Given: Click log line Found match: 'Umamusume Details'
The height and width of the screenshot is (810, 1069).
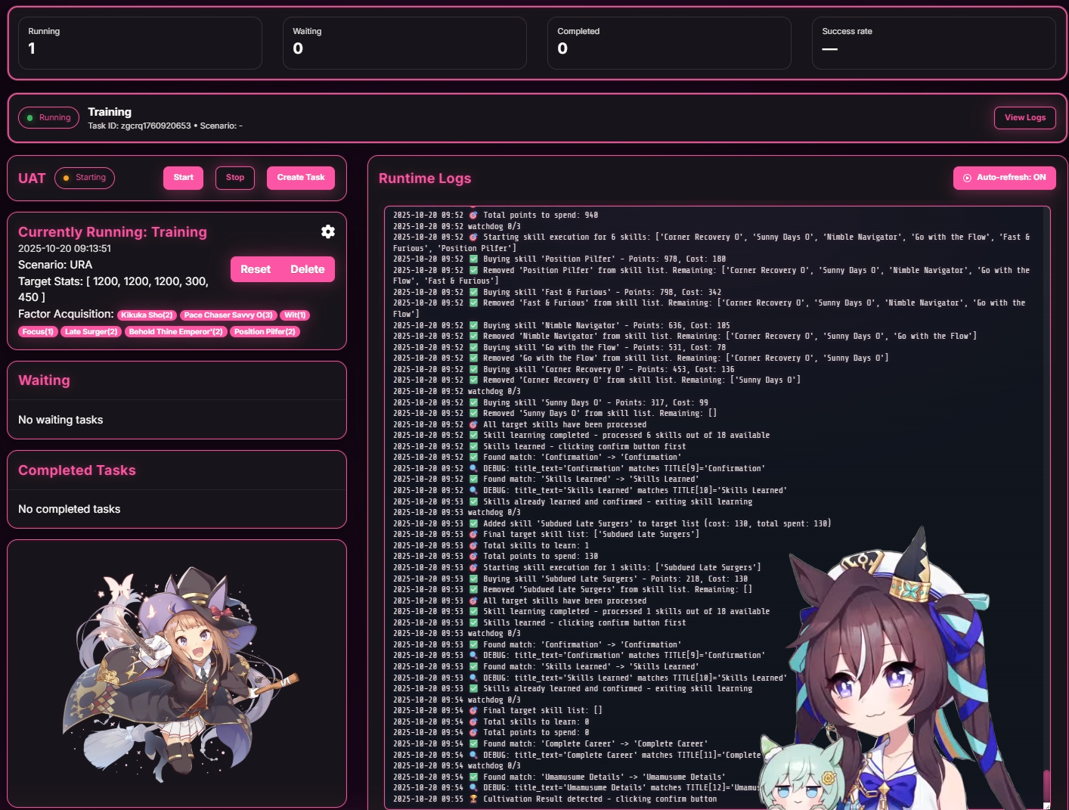Looking at the screenshot, I should pos(559,777).
